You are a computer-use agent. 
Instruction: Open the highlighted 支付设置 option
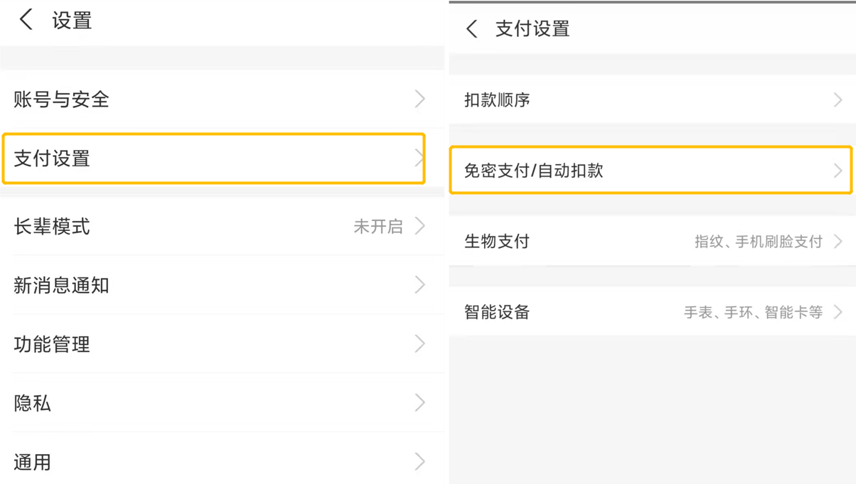coord(213,159)
